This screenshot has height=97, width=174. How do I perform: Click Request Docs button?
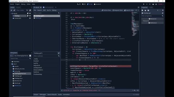coord(118,10)
